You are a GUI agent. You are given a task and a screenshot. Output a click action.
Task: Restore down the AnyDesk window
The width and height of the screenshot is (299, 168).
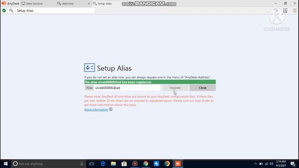(285, 3)
